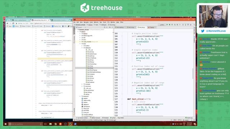Open the run configuration dropdown
The image size is (230, 129).
pos(162,25)
